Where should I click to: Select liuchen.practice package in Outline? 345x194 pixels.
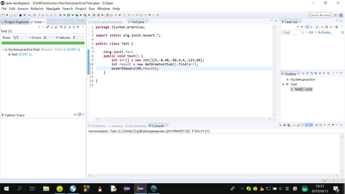(301, 79)
